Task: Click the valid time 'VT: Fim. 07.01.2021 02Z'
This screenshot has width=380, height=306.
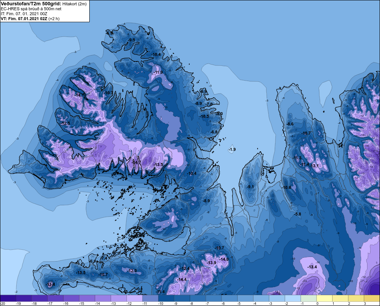Action: [24, 19]
